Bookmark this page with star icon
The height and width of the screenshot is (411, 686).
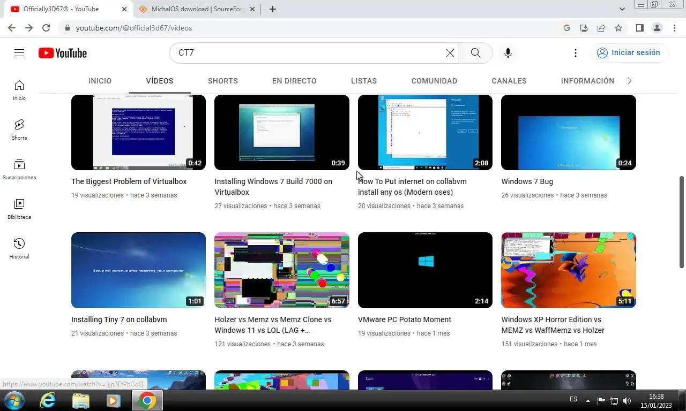pyautogui.click(x=618, y=28)
